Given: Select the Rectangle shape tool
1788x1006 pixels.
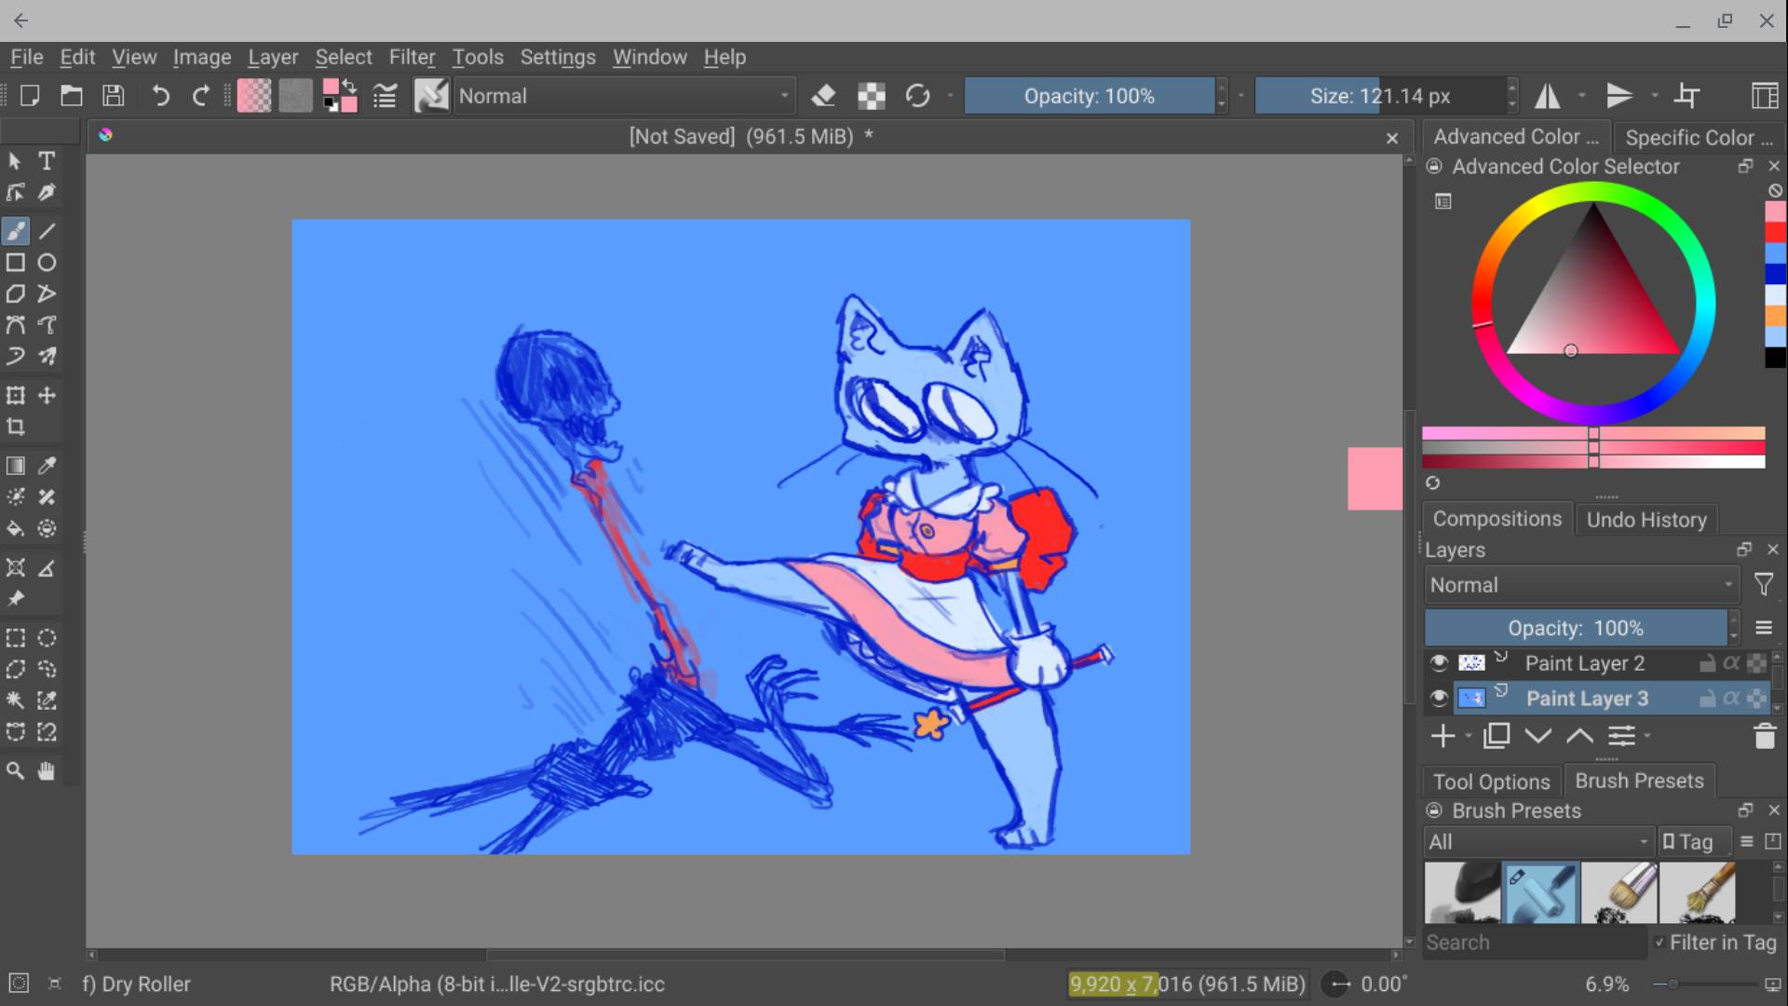Looking at the screenshot, I should tap(16, 263).
